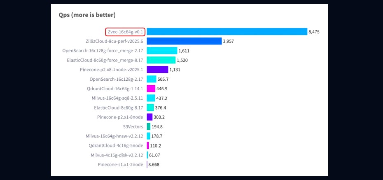383x180 pixels.
Task: Click the Pinecone-s1.x1-2node label
Action: coord(120,165)
